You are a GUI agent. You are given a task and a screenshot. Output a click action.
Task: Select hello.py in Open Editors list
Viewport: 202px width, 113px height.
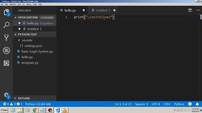click(x=35, y=23)
